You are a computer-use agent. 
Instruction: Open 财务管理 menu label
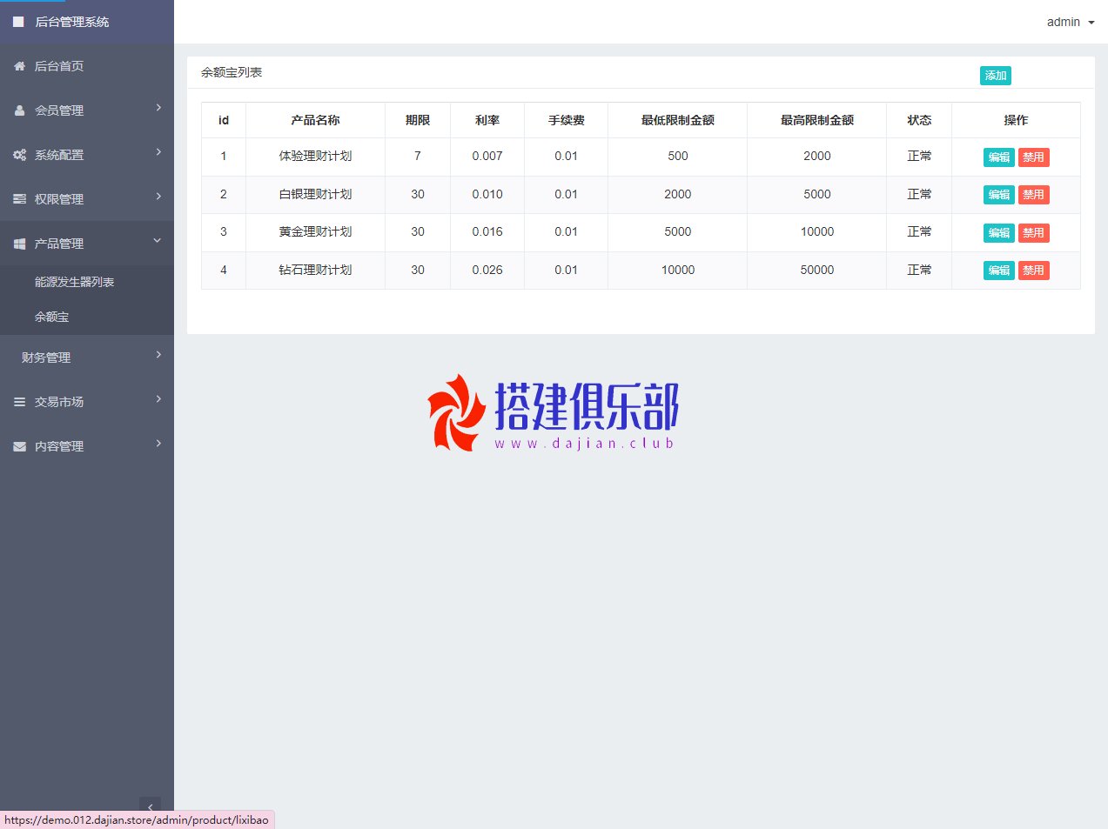coord(46,358)
